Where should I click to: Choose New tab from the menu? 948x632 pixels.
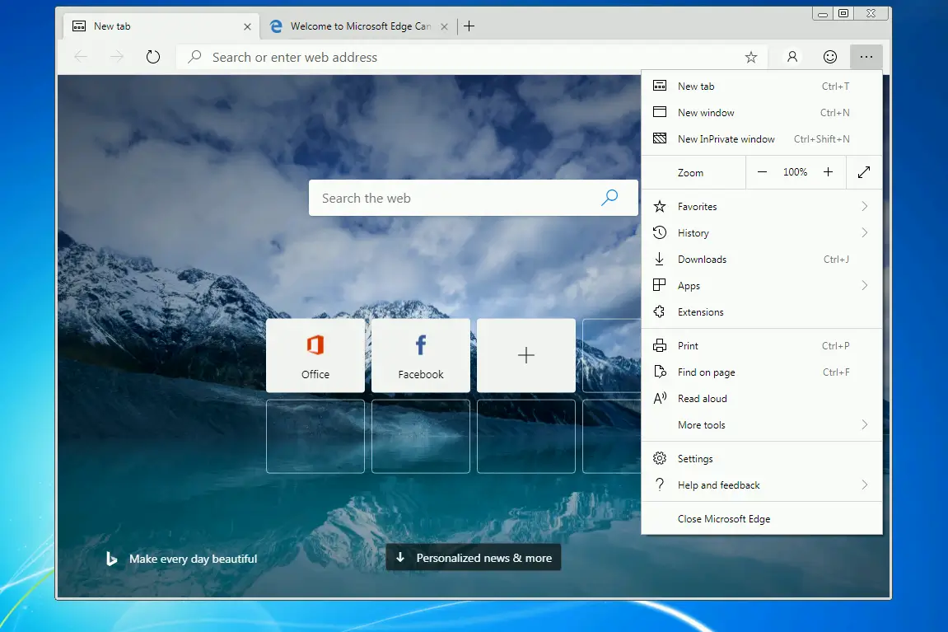(x=762, y=86)
